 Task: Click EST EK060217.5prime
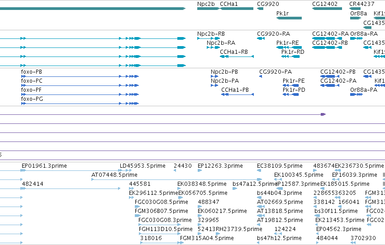click(x=222, y=212)
